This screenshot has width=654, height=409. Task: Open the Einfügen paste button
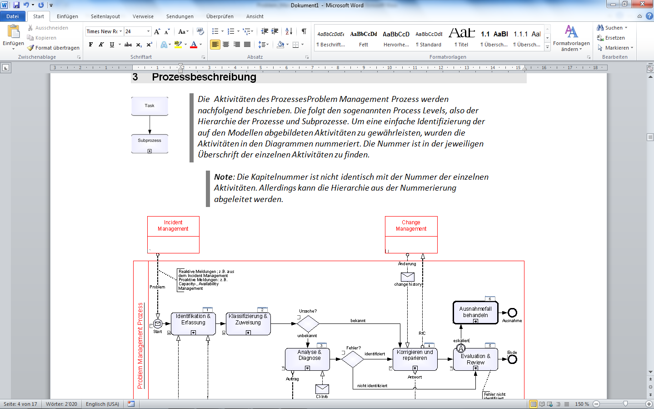pyautogui.click(x=13, y=36)
